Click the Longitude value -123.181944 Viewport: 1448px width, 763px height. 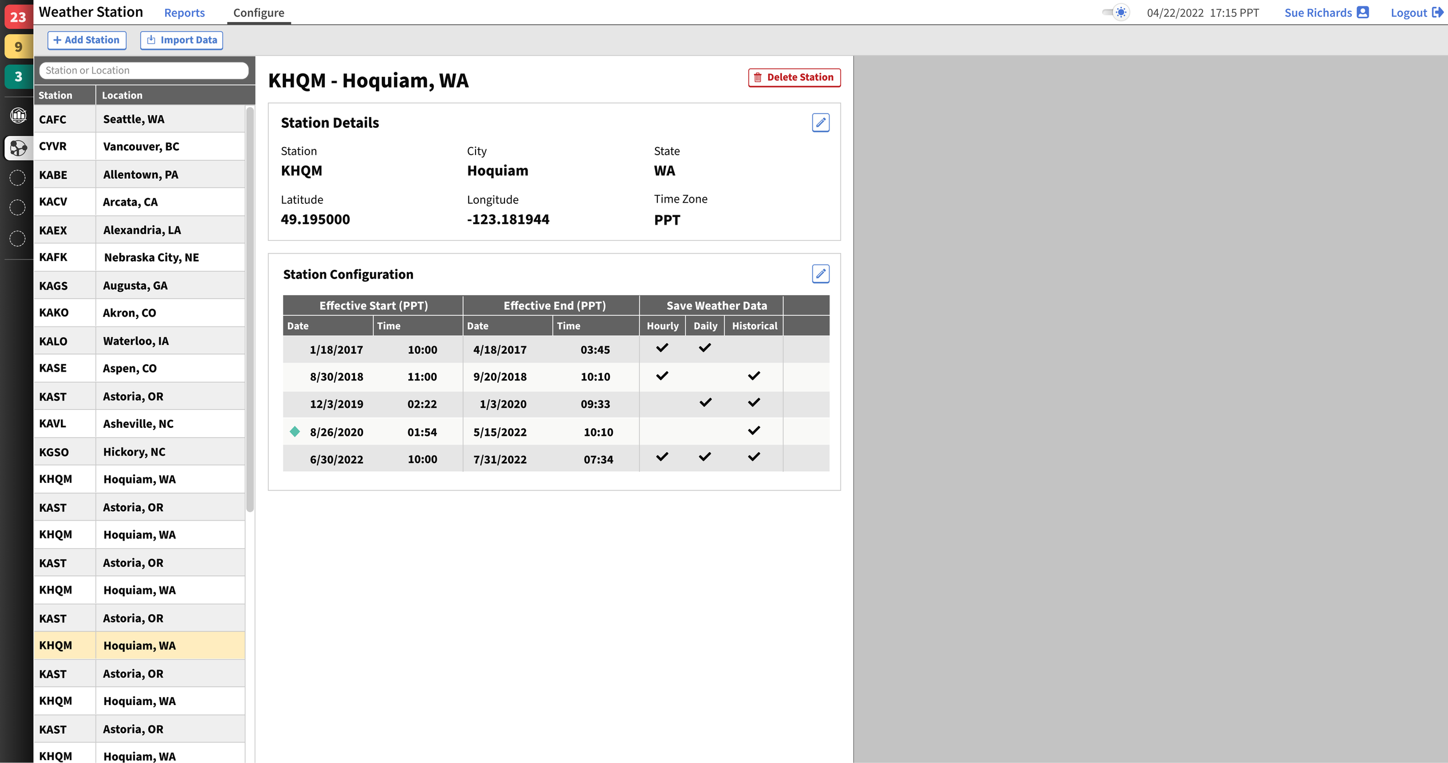tap(508, 219)
